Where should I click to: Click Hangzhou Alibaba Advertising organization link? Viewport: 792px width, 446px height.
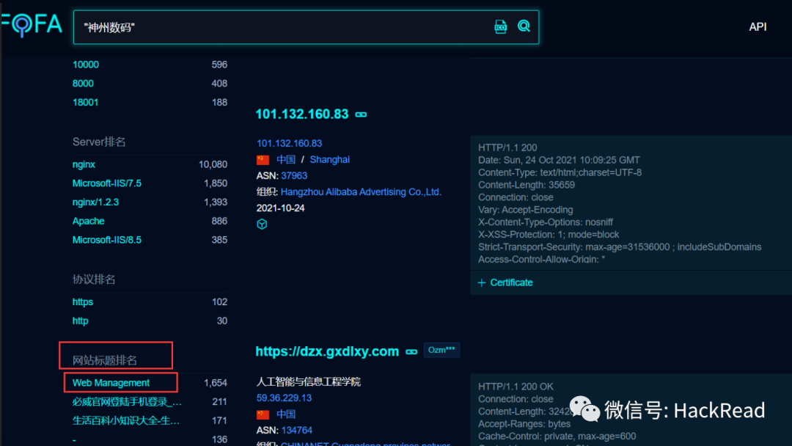tap(361, 192)
